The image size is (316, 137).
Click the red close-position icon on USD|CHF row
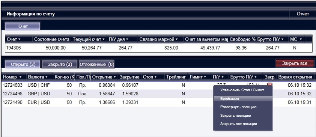click(271, 84)
